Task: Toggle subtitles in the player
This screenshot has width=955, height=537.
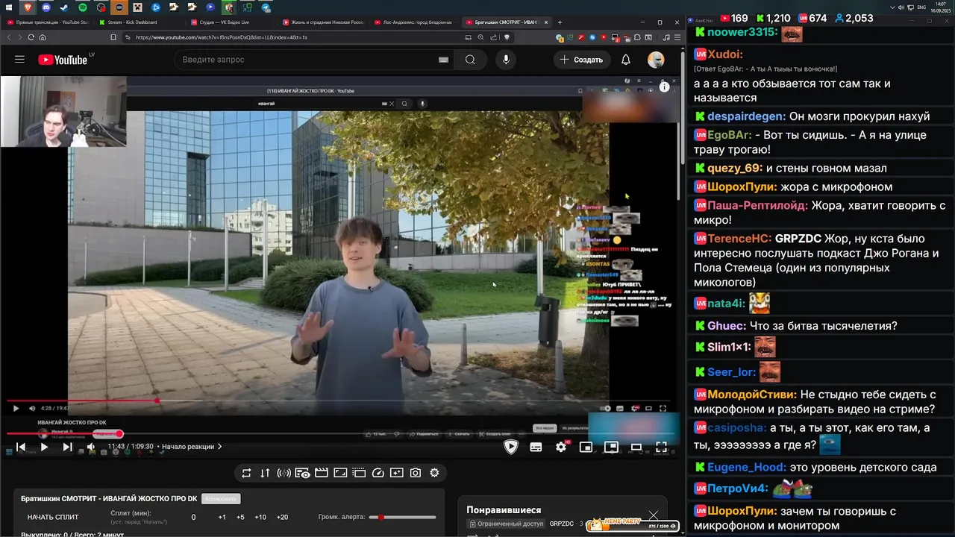Action: 536,447
